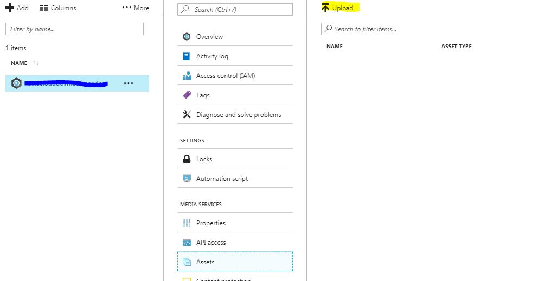Open the Columns chooser
The height and width of the screenshot is (281, 552).
coord(57,8)
